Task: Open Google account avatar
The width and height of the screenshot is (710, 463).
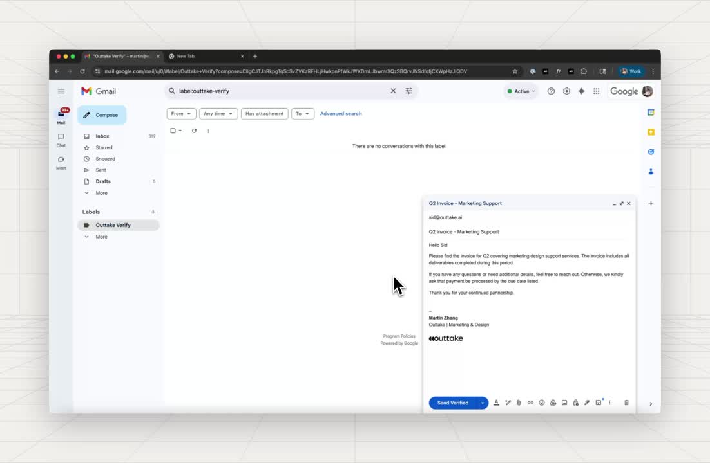Action: [648, 91]
